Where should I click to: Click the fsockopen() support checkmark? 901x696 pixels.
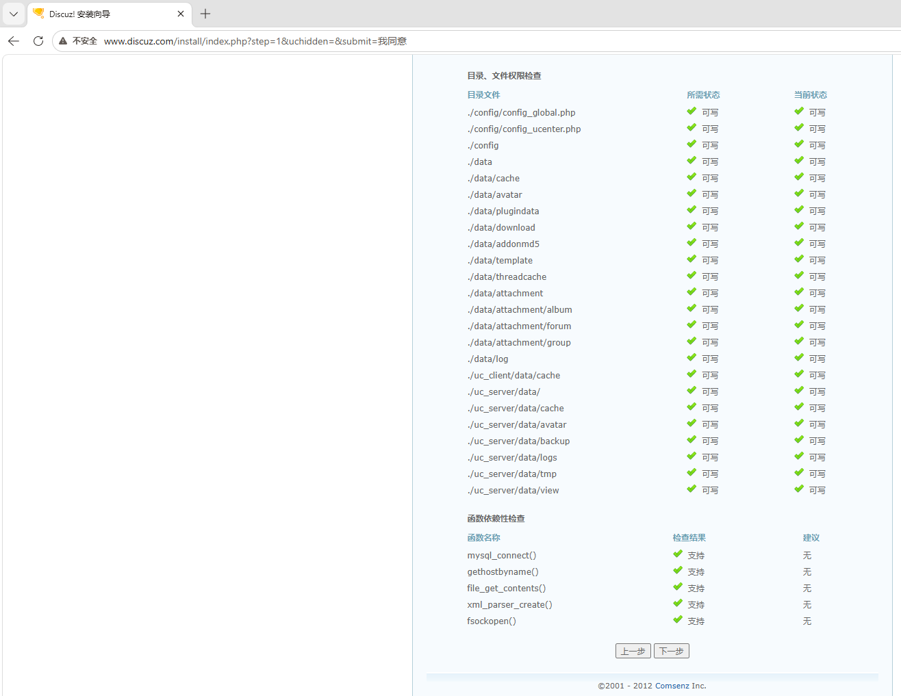[x=678, y=620]
